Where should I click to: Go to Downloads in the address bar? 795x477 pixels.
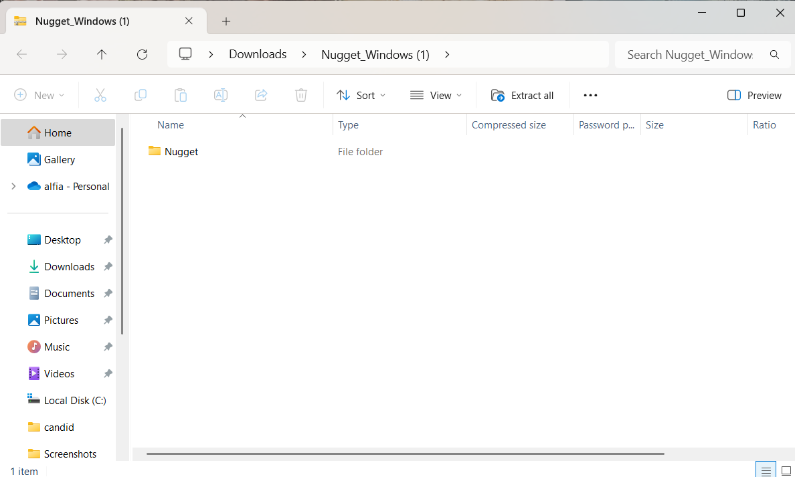point(258,54)
